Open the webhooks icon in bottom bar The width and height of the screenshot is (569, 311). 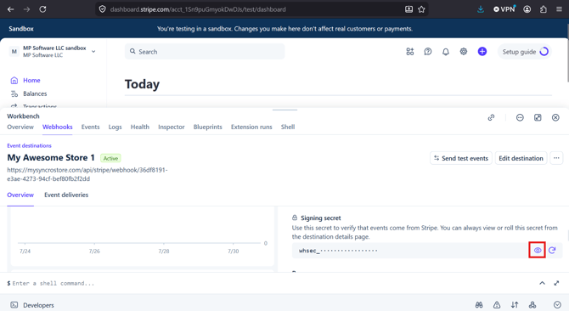pyautogui.click(x=532, y=305)
